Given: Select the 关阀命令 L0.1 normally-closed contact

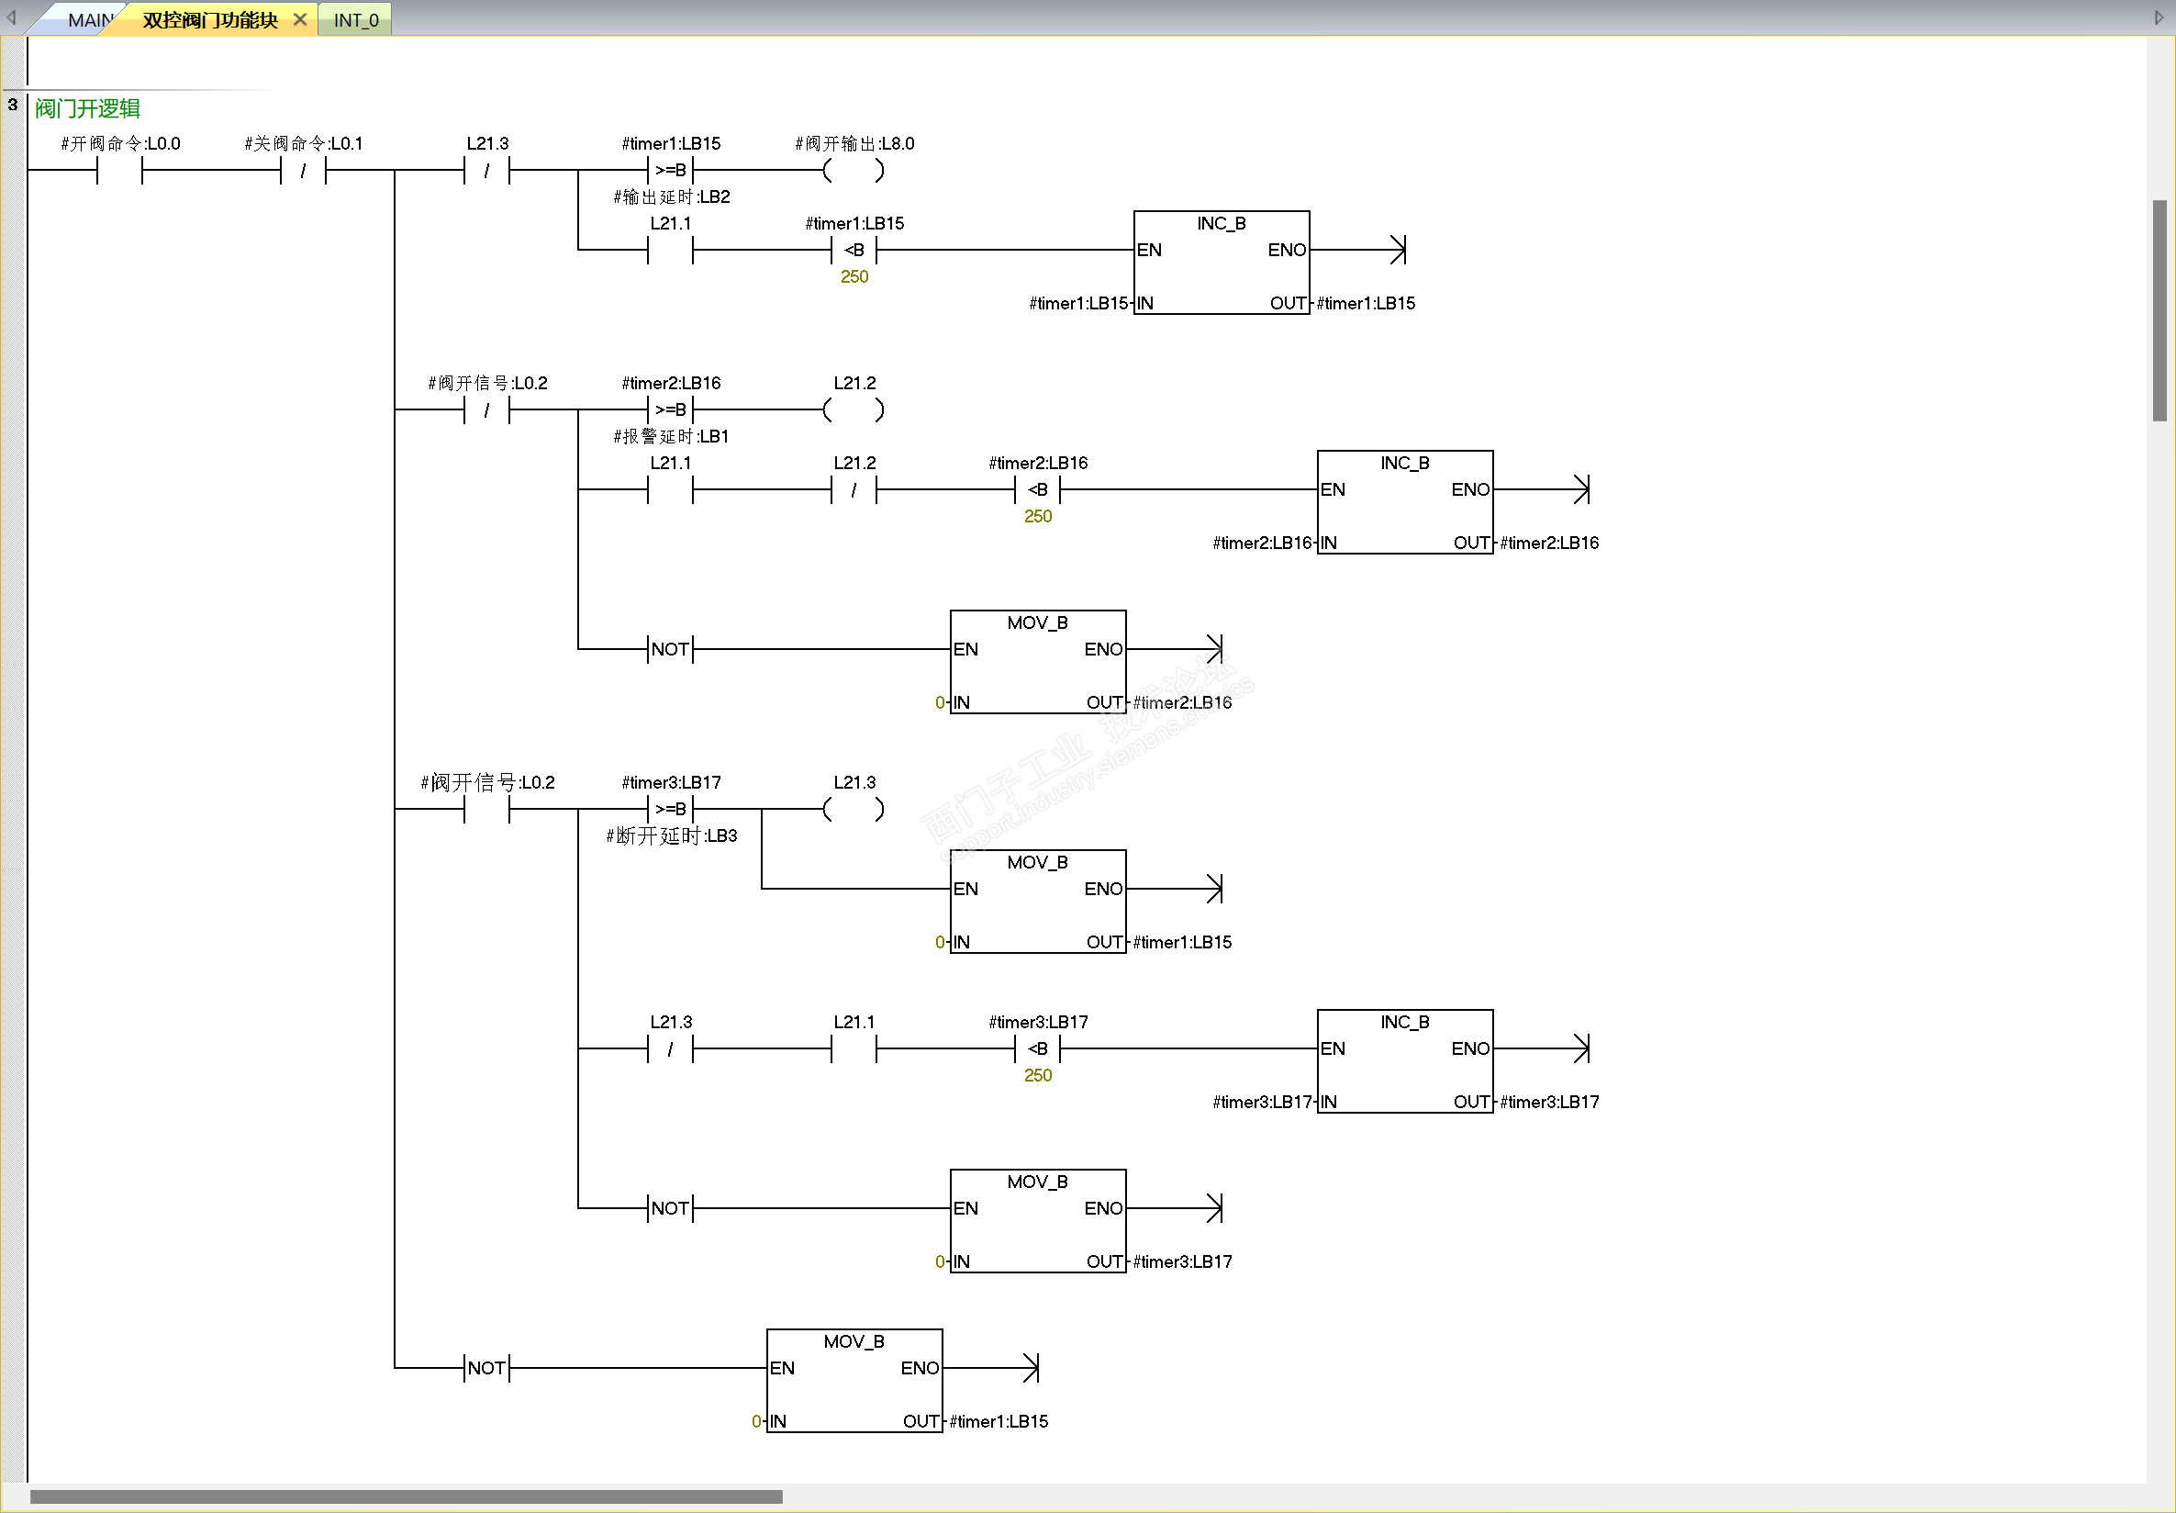Looking at the screenshot, I should [x=302, y=171].
